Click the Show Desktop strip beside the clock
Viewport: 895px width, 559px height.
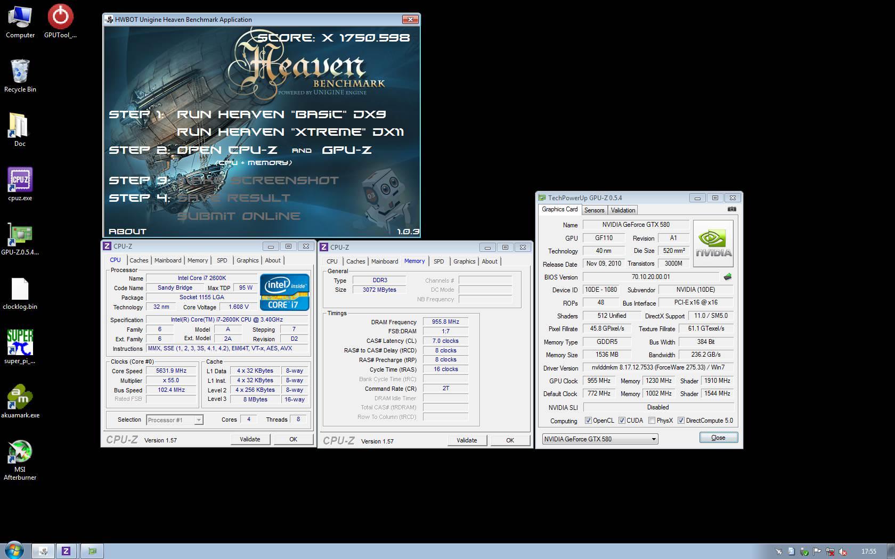click(x=891, y=551)
